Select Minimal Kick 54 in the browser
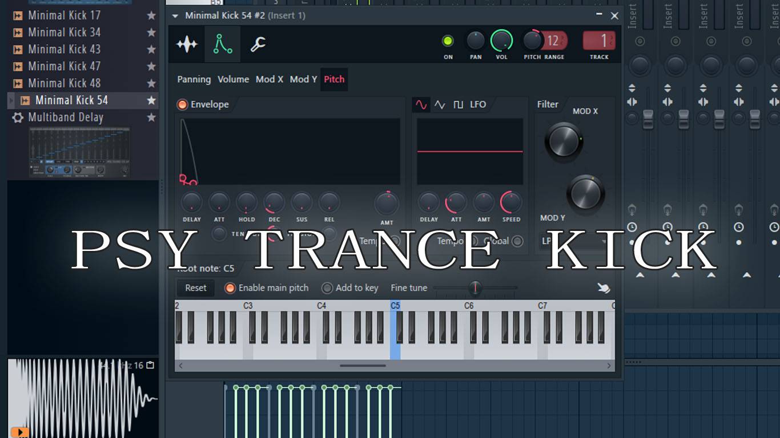 coord(72,100)
